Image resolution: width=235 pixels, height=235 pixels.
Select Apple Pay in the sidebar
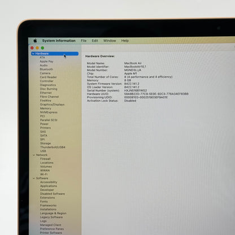click(x=46, y=62)
